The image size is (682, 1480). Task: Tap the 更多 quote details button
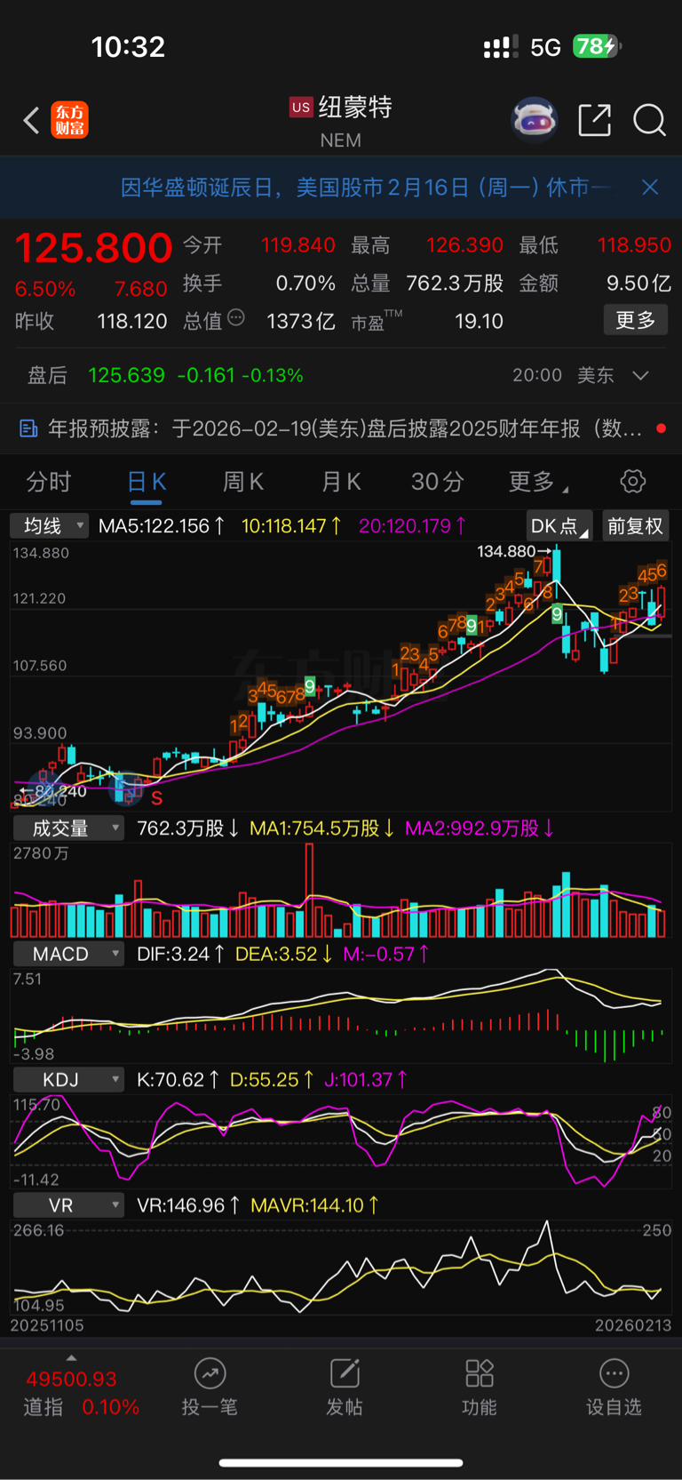click(x=636, y=320)
